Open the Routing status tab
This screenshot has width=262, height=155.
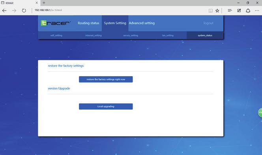pyautogui.click(x=88, y=23)
